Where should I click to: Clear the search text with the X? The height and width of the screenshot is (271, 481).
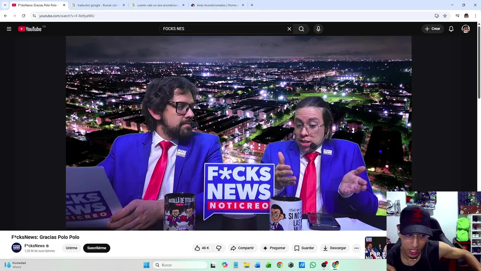click(x=289, y=29)
